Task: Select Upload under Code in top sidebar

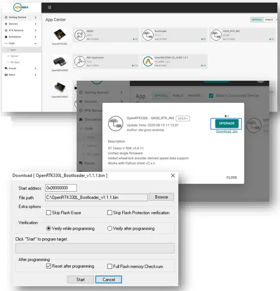Action: (14, 56)
